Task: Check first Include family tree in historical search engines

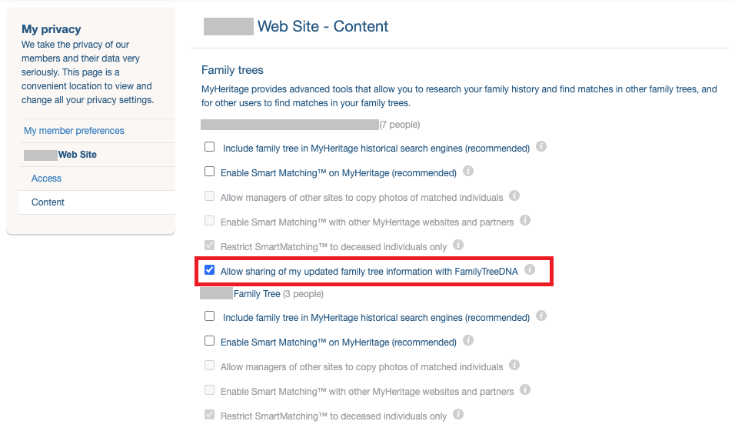Action: tap(210, 147)
